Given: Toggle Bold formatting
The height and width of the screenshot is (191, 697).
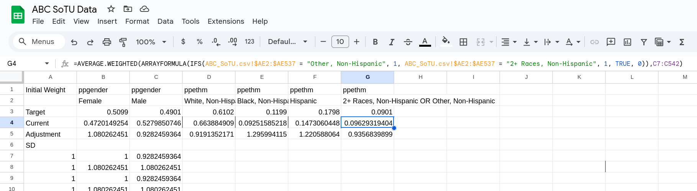Looking at the screenshot, I should (x=375, y=42).
